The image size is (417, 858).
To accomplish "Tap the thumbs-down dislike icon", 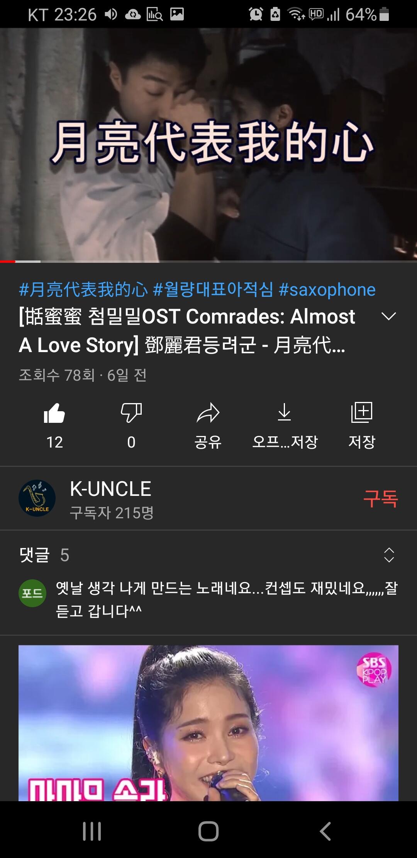I will click(x=131, y=413).
